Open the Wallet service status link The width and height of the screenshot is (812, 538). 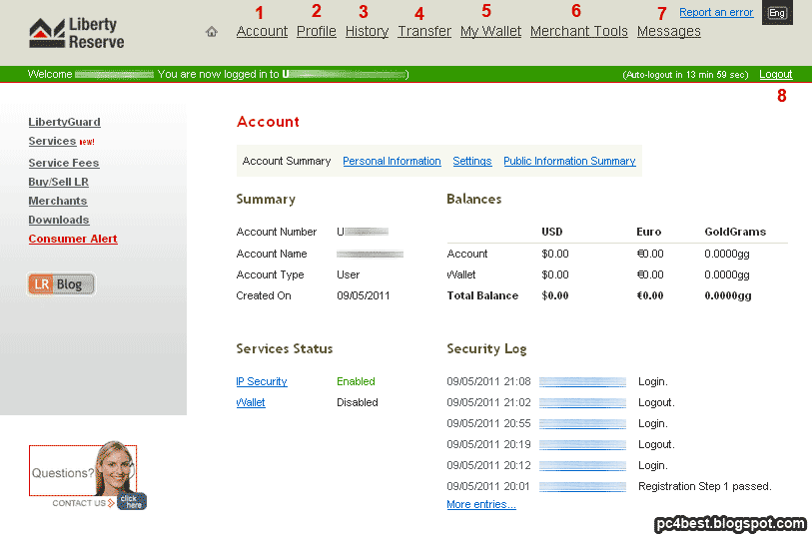[251, 402]
